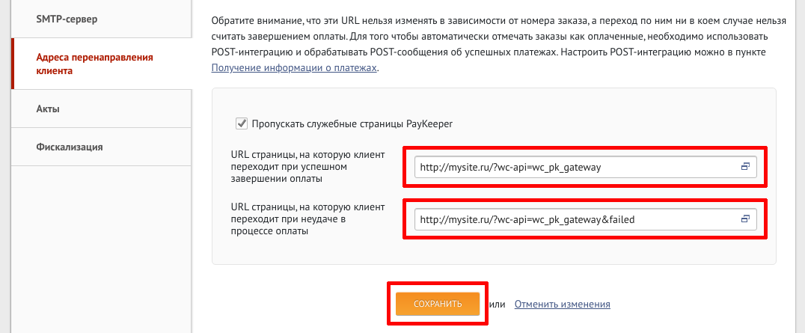Focus the successful payment URL input field

click(576, 168)
